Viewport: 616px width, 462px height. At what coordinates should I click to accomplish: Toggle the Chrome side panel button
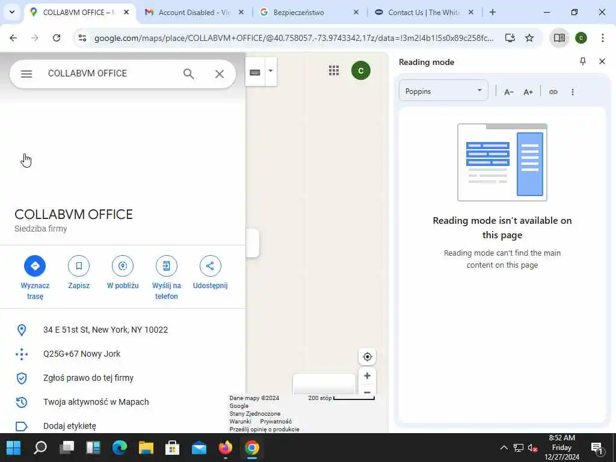point(559,38)
